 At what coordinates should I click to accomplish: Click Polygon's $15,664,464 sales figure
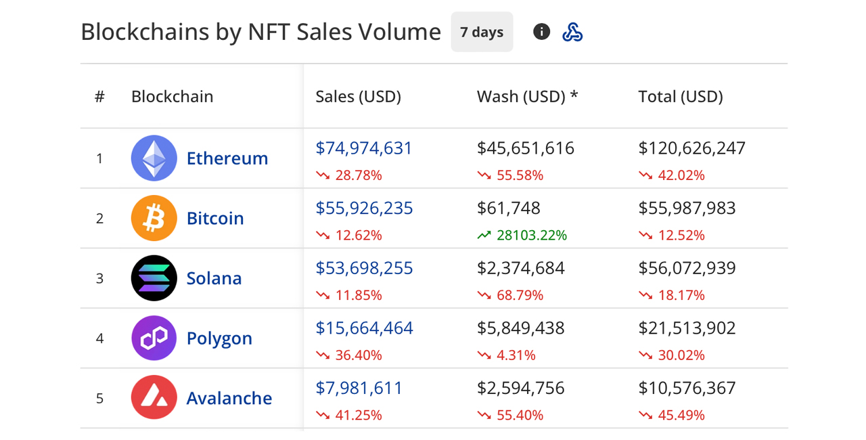coord(364,328)
